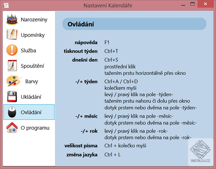The height and width of the screenshot is (169, 216).
Task: Click the tažením prstu horizontálně přes okno text
Action: click(145, 73)
